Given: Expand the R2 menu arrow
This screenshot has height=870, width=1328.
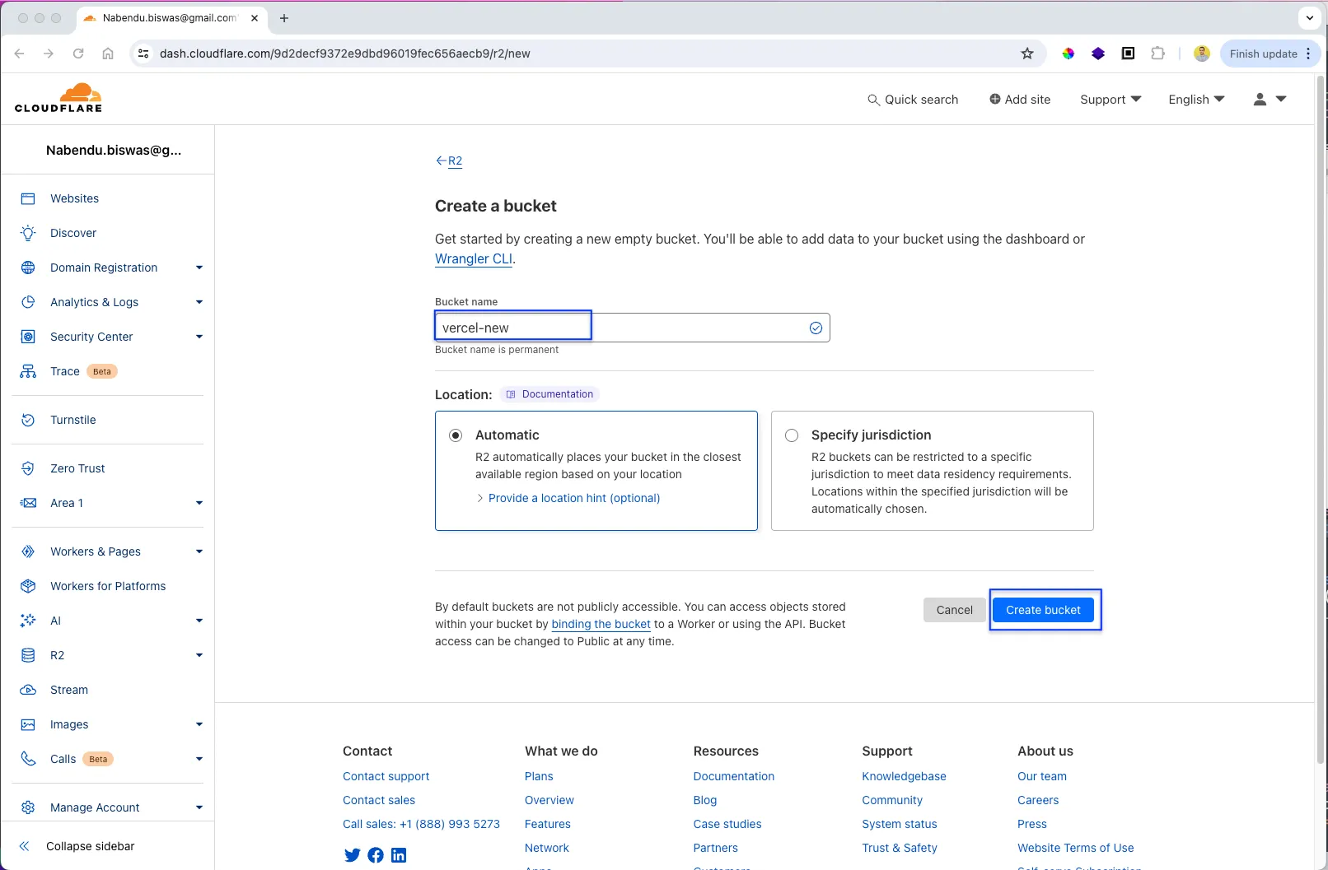Looking at the screenshot, I should click(x=199, y=655).
